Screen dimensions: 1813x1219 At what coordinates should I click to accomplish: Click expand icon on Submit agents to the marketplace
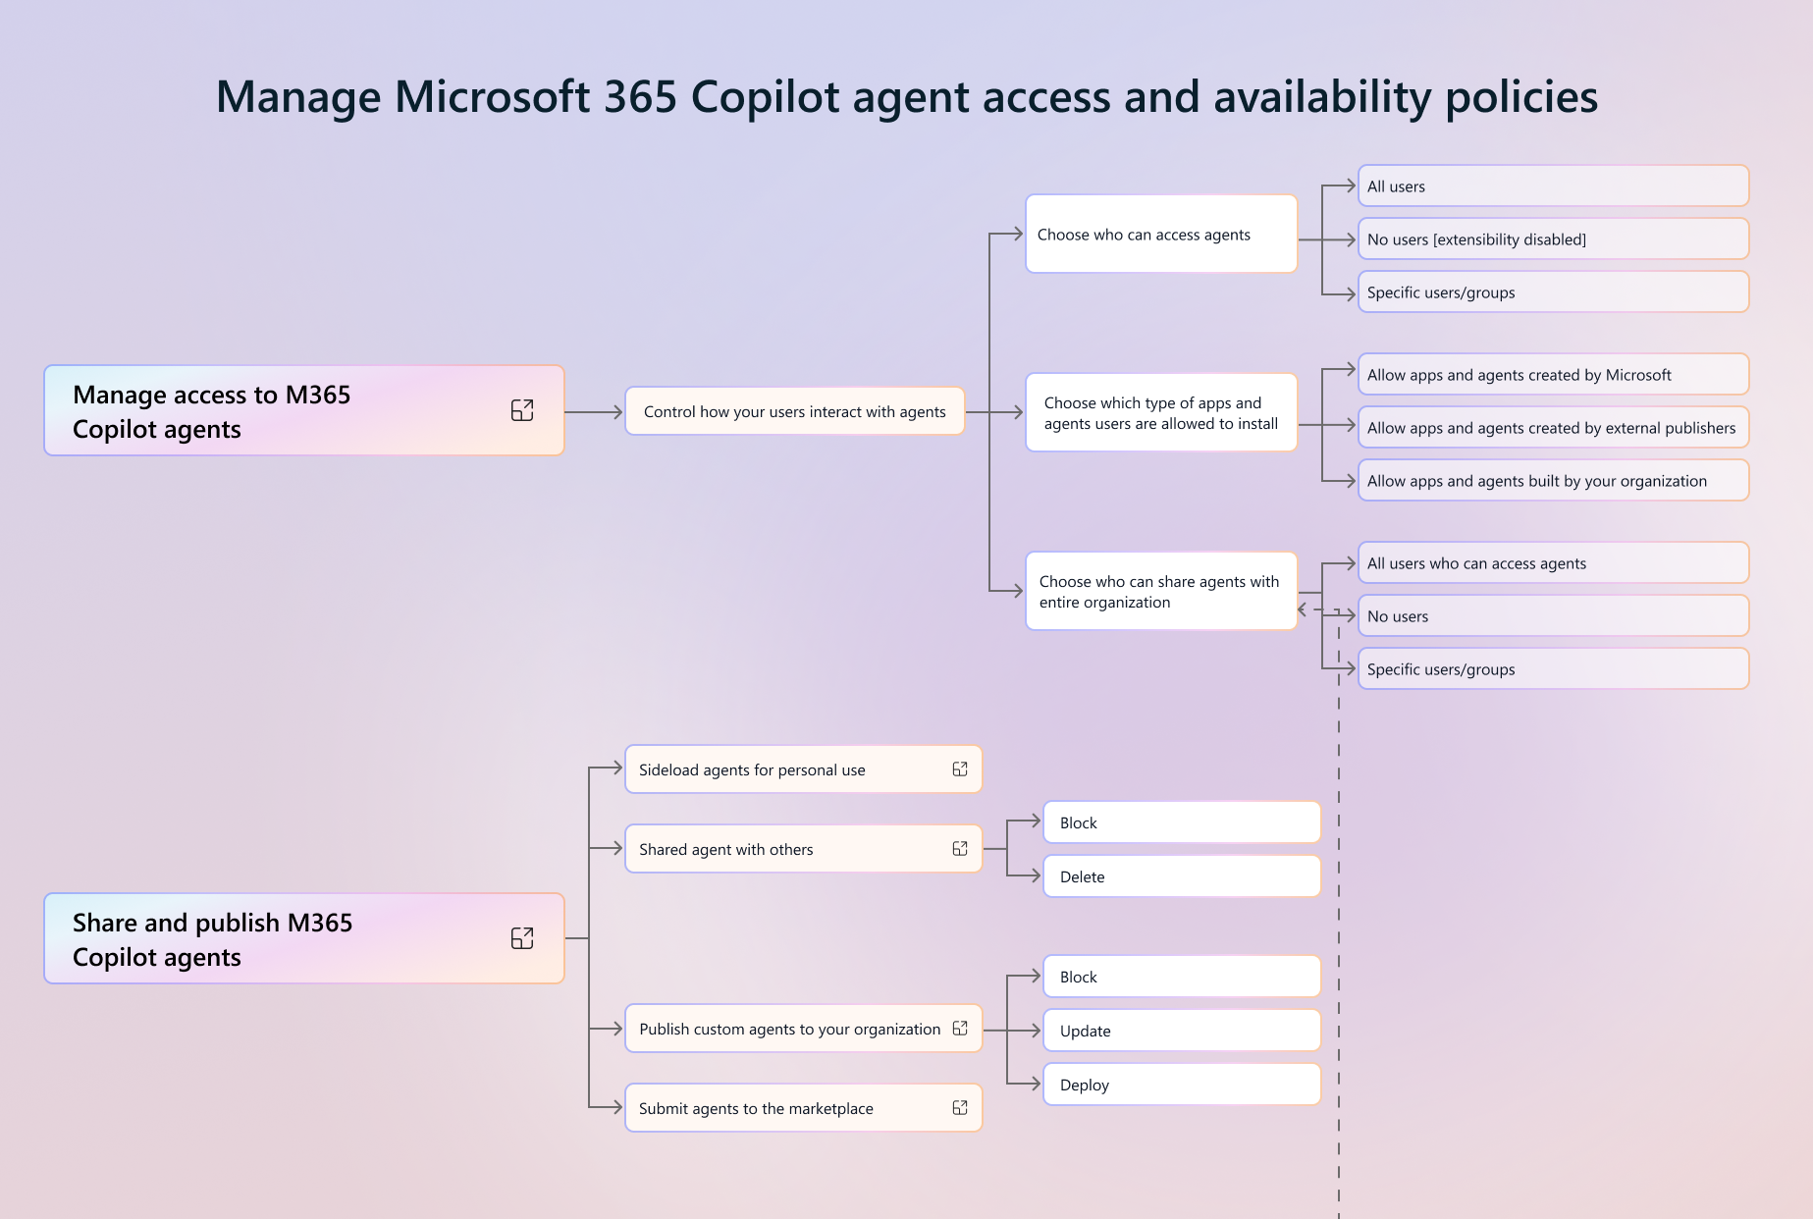coord(960,1108)
